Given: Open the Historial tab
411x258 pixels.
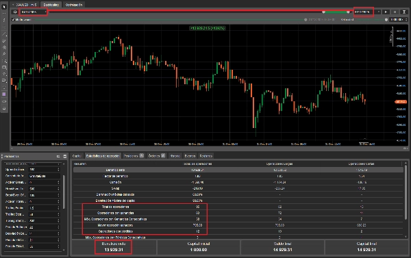Looking at the screenshot, I should pos(175,156).
